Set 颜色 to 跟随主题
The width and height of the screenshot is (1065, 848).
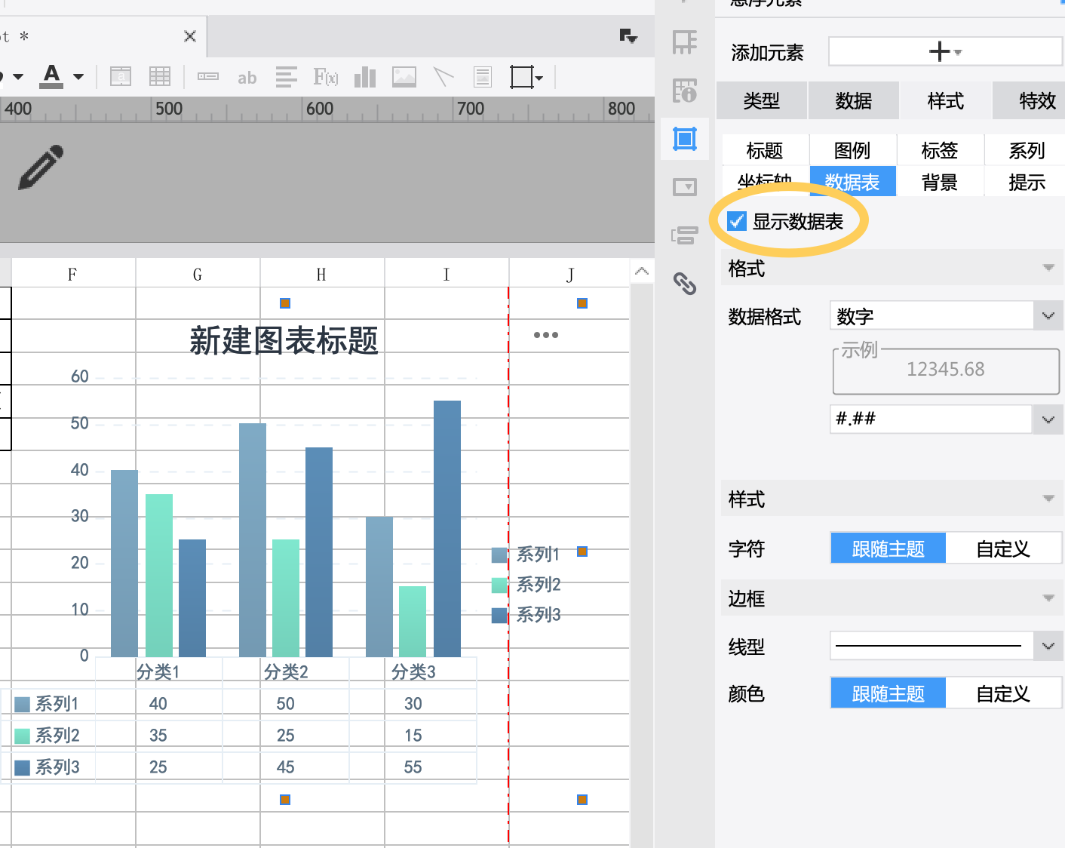point(889,693)
